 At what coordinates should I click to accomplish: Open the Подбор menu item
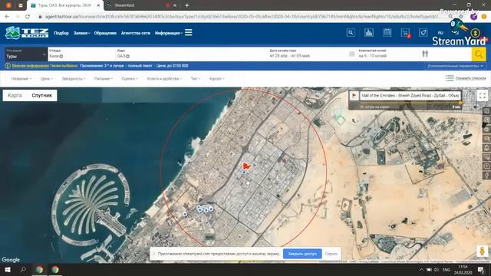pyautogui.click(x=61, y=33)
